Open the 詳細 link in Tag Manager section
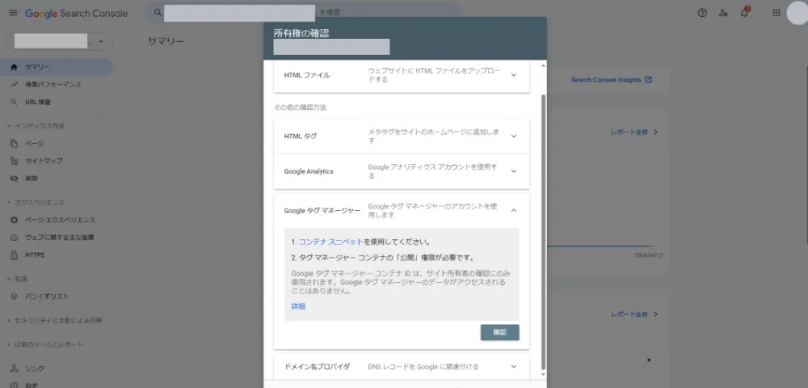 [298, 306]
